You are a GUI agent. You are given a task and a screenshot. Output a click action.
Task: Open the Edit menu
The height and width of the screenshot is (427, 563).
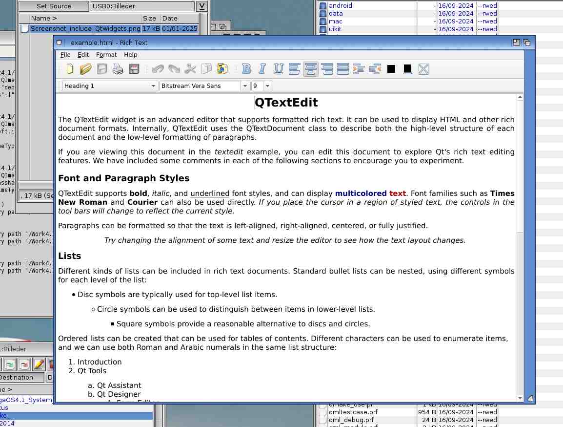[x=83, y=55]
